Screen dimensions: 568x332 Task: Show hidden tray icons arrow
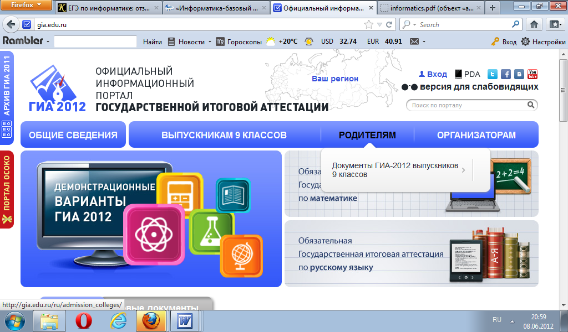click(512, 321)
